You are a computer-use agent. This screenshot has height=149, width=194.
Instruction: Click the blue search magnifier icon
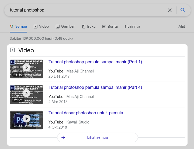tap(183, 10)
